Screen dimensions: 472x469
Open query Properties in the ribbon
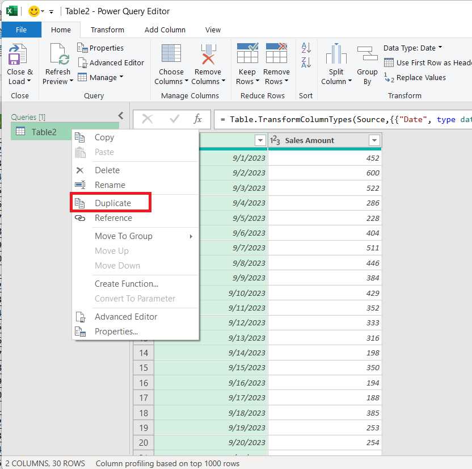100,48
